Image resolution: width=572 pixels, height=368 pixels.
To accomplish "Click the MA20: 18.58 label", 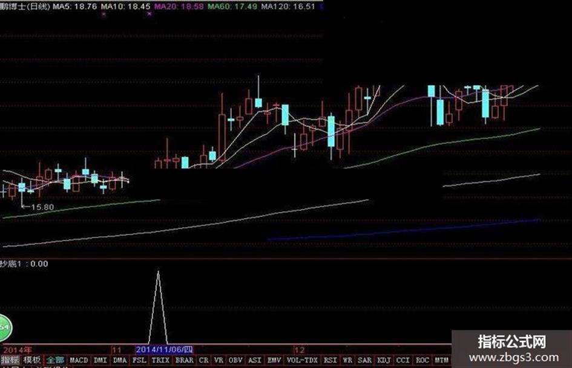I will 179,7.
